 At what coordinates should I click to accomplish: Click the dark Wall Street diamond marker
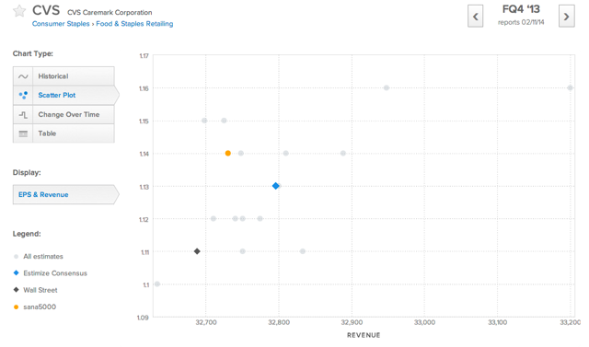click(197, 251)
